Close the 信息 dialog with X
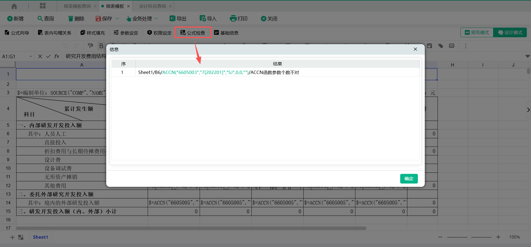This screenshot has width=531, height=247. [415, 49]
